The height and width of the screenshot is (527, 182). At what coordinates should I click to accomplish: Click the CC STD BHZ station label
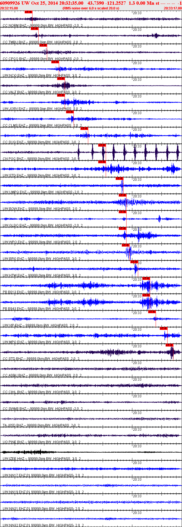tap(41, 359)
